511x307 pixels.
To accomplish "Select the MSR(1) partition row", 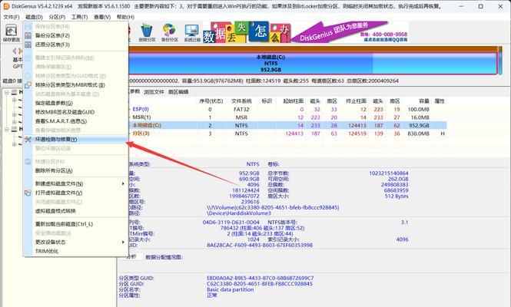I will coord(287,117).
